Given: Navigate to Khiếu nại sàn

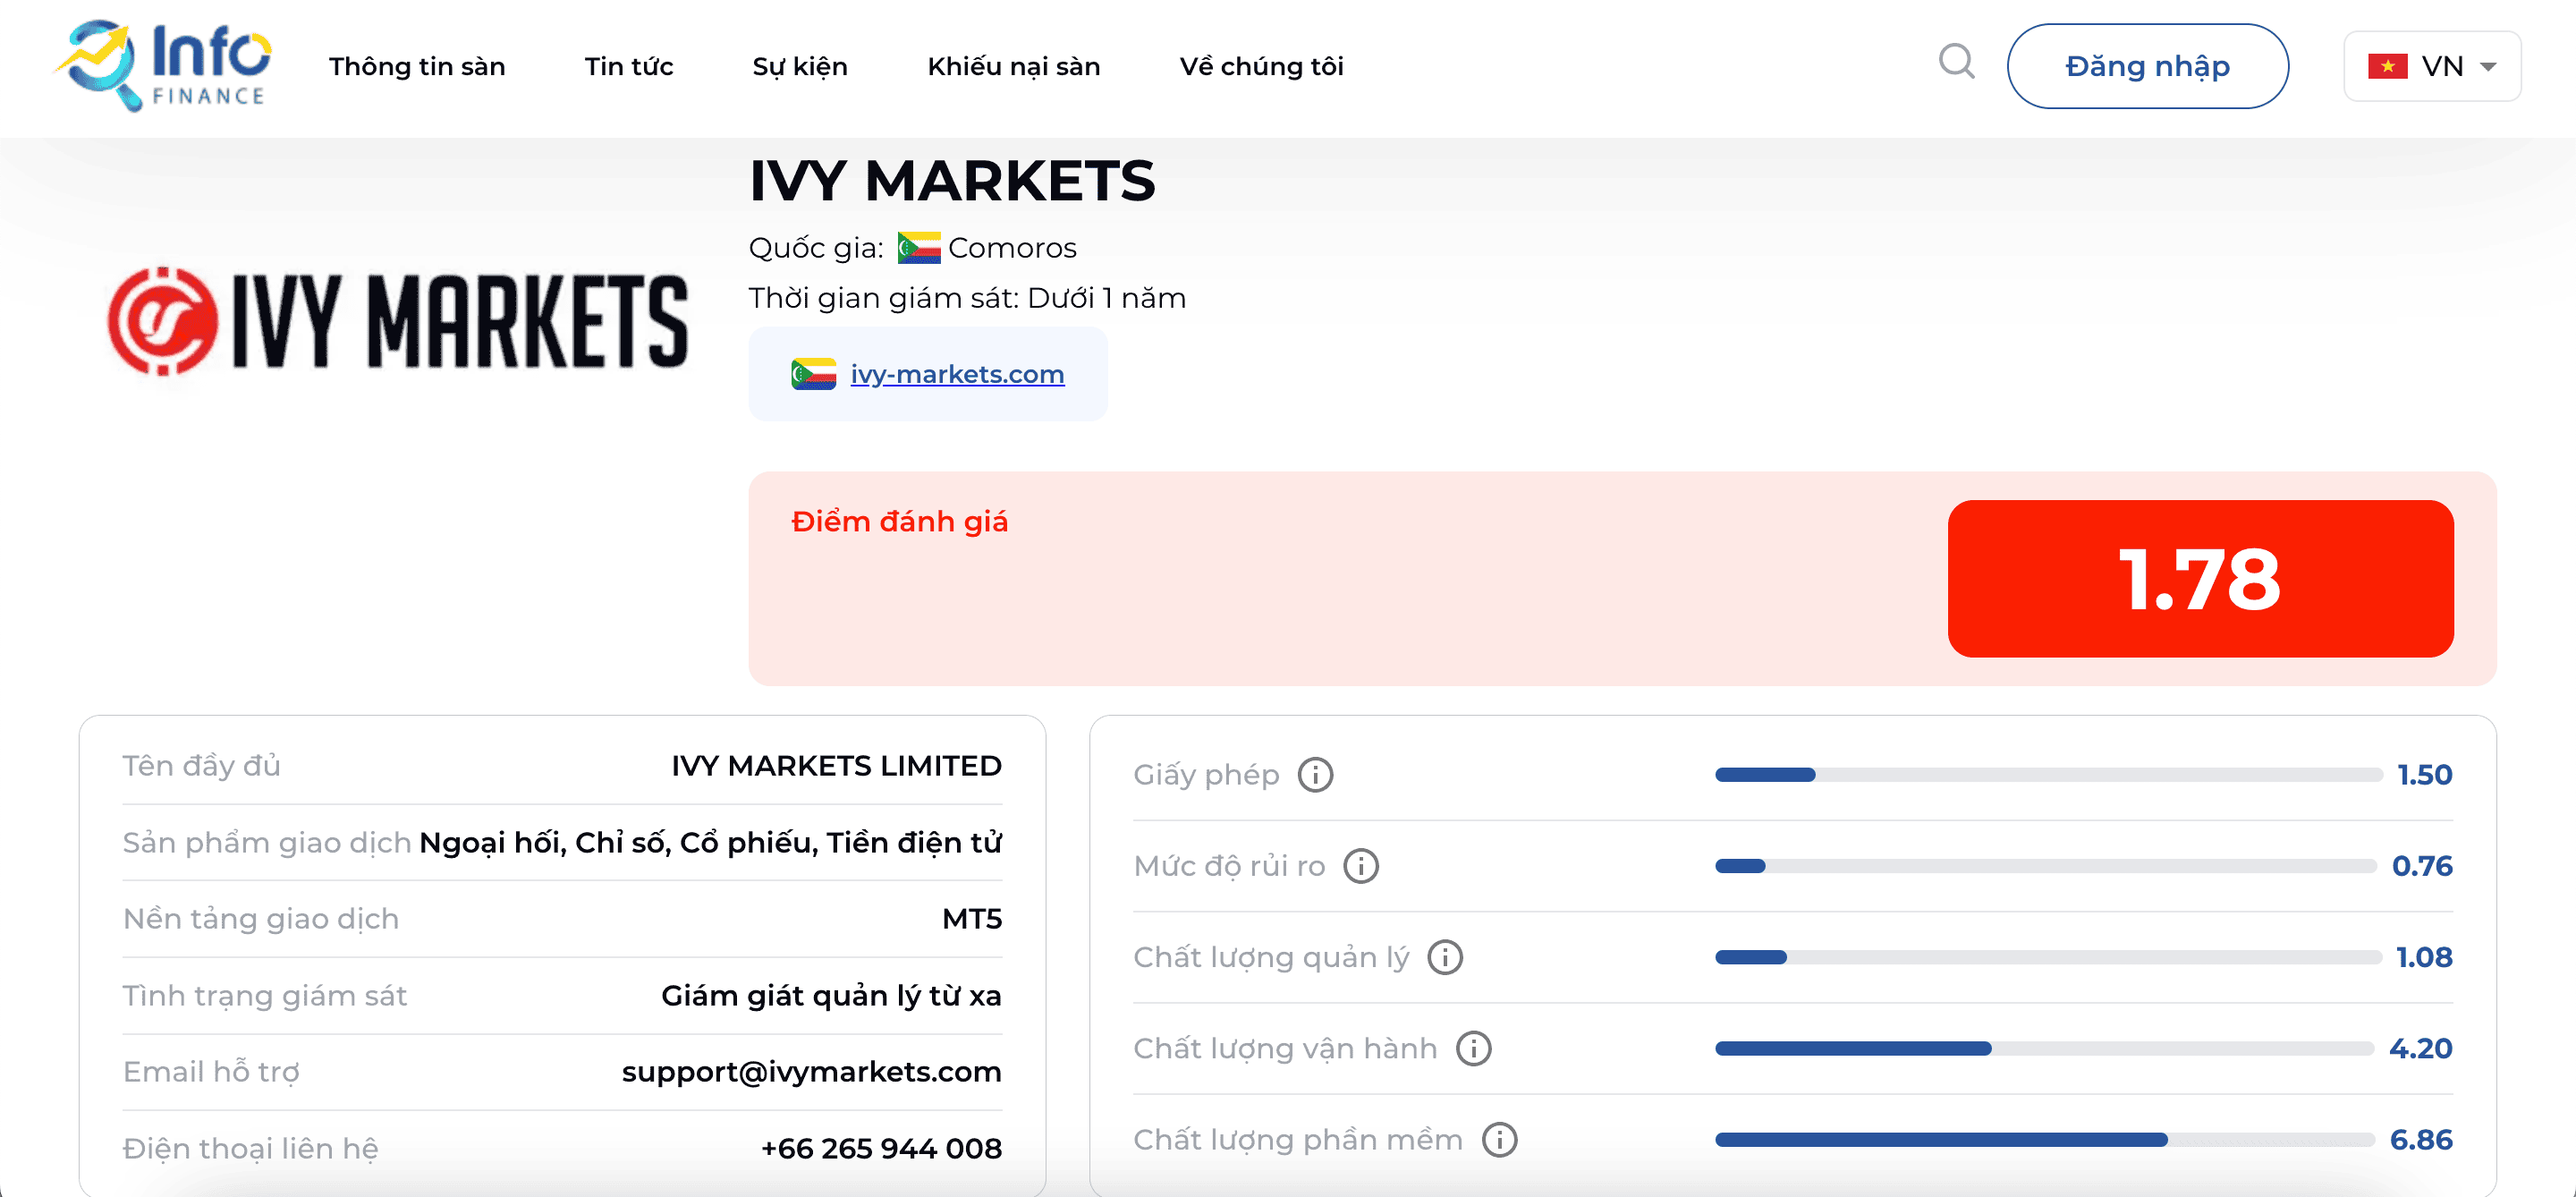Looking at the screenshot, I should click(x=1013, y=66).
